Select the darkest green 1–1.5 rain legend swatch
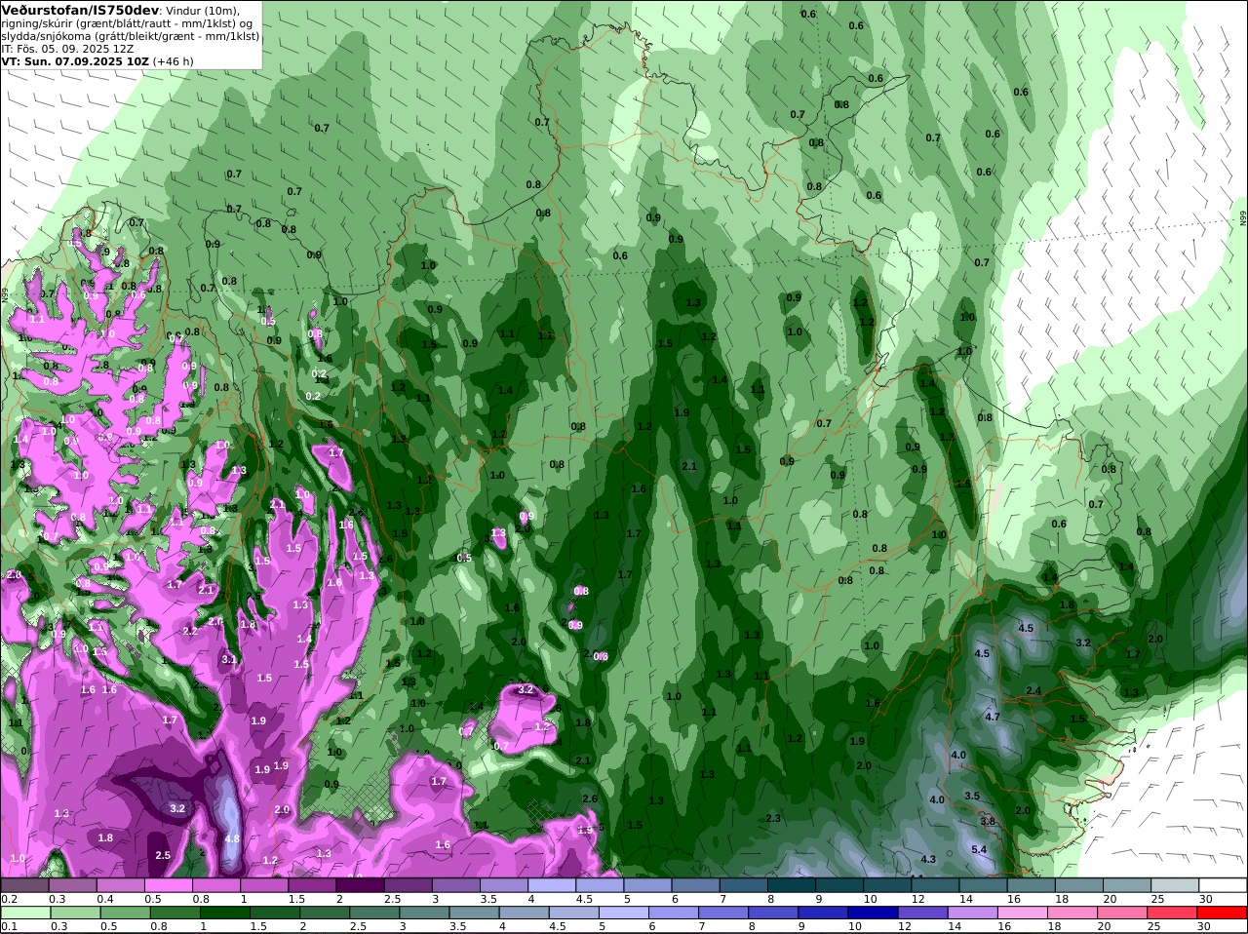The height and width of the screenshot is (934, 1248). point(226,913)
